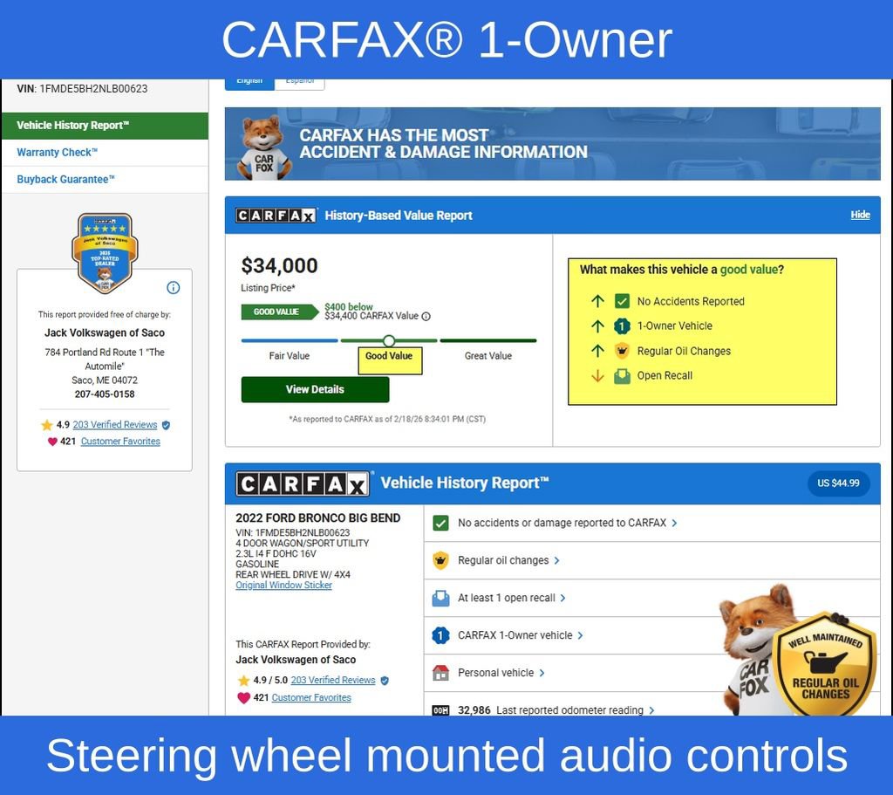Viewport: 893px width, 795px height.
Task: Hide the History-Based Value Report
Action: 860,216
